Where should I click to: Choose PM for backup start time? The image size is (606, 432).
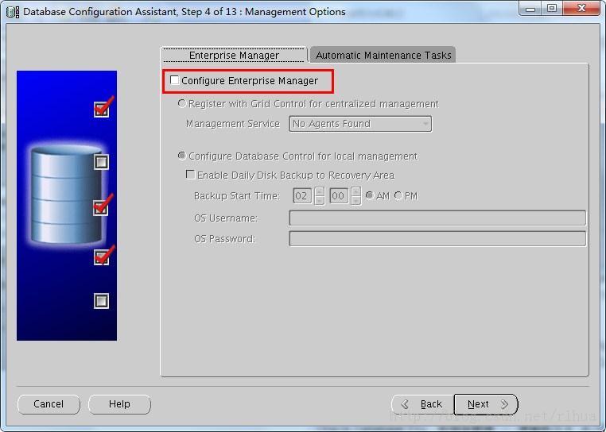[398, 195]
